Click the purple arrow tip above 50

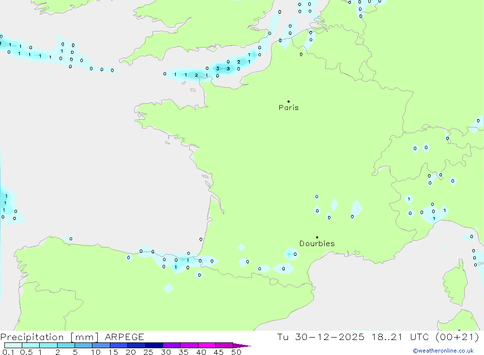coord(242,346)
